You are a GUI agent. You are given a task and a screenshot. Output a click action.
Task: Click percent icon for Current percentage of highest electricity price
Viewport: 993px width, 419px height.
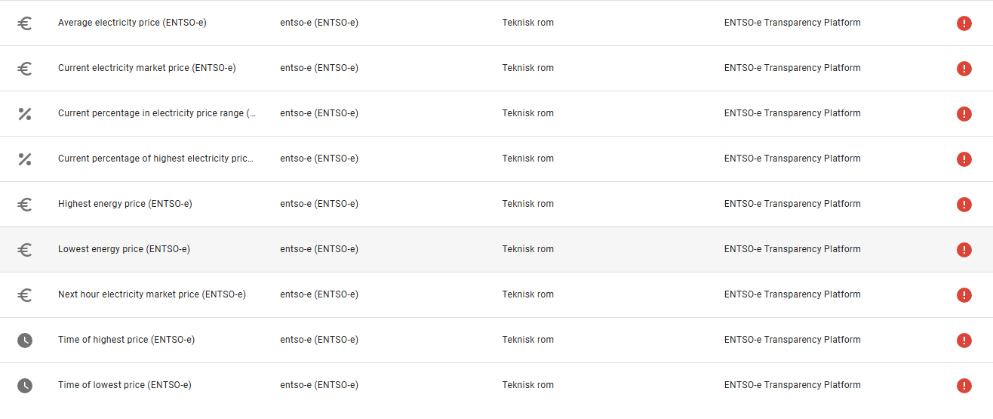(25, 159)
